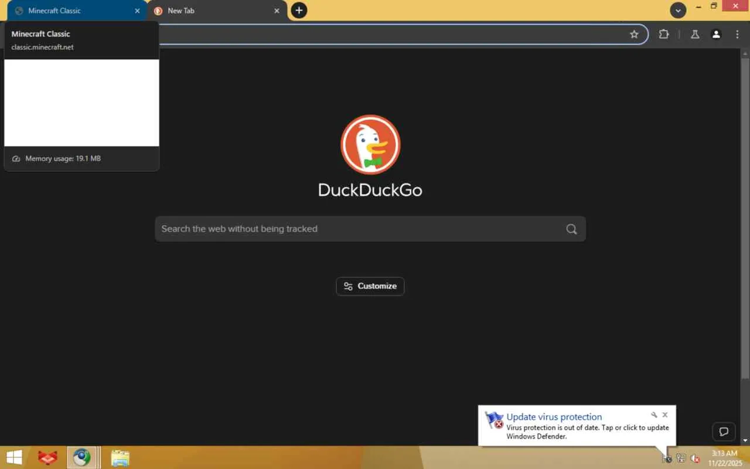Focus the 'Search the web without being tracked' box
This screenshot has width=750, height=469.
(370, 229)
